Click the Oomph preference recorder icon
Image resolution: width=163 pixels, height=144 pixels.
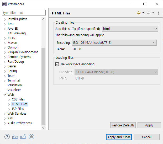[x=31, y=137]
